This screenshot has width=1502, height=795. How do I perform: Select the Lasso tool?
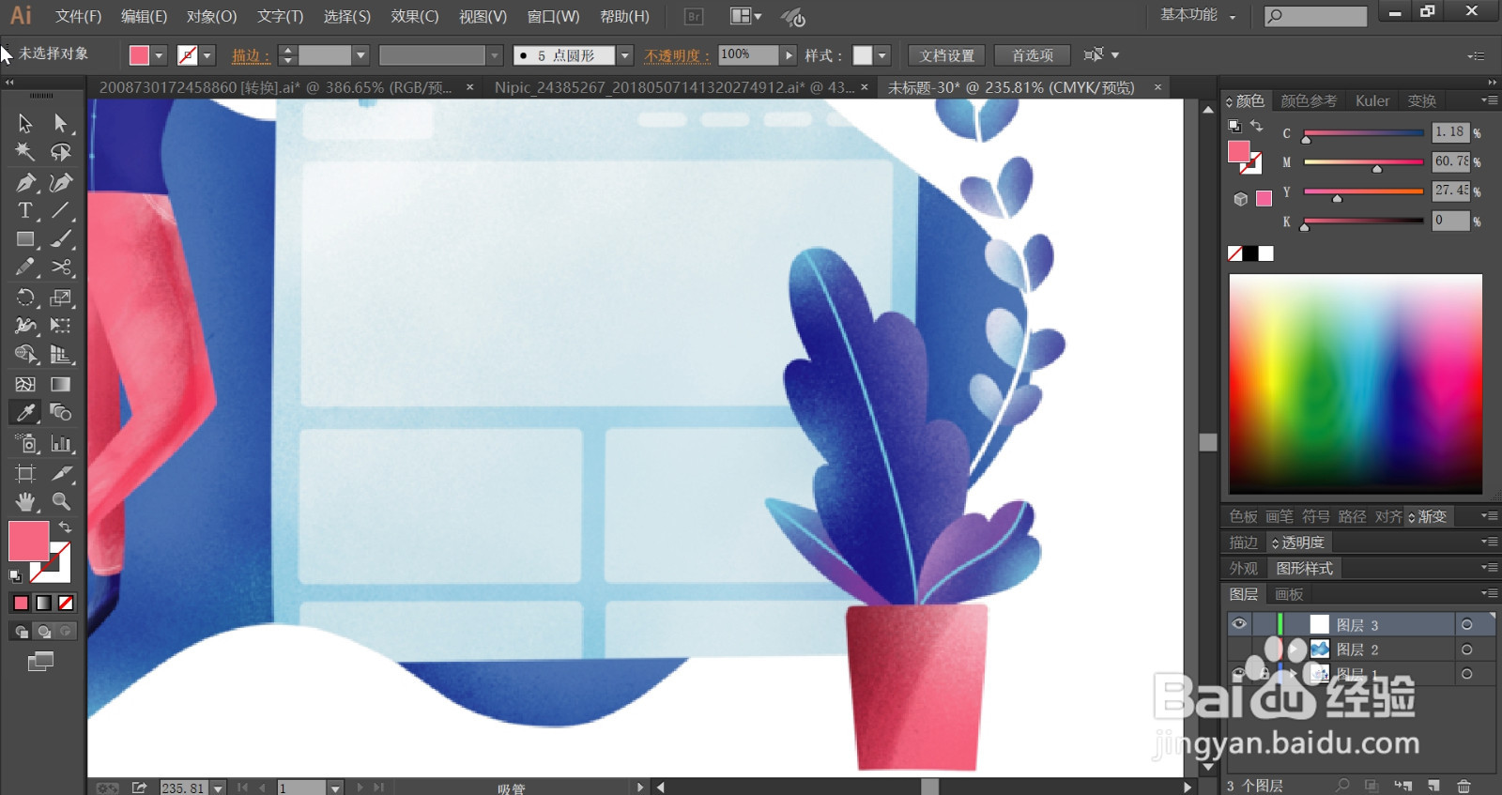61,152
